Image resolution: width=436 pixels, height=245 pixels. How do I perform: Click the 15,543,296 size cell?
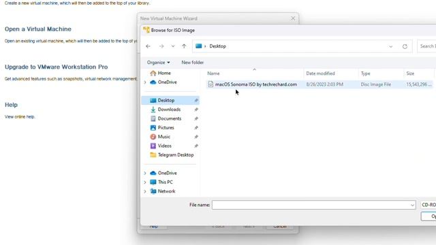[x=419, y=84]
